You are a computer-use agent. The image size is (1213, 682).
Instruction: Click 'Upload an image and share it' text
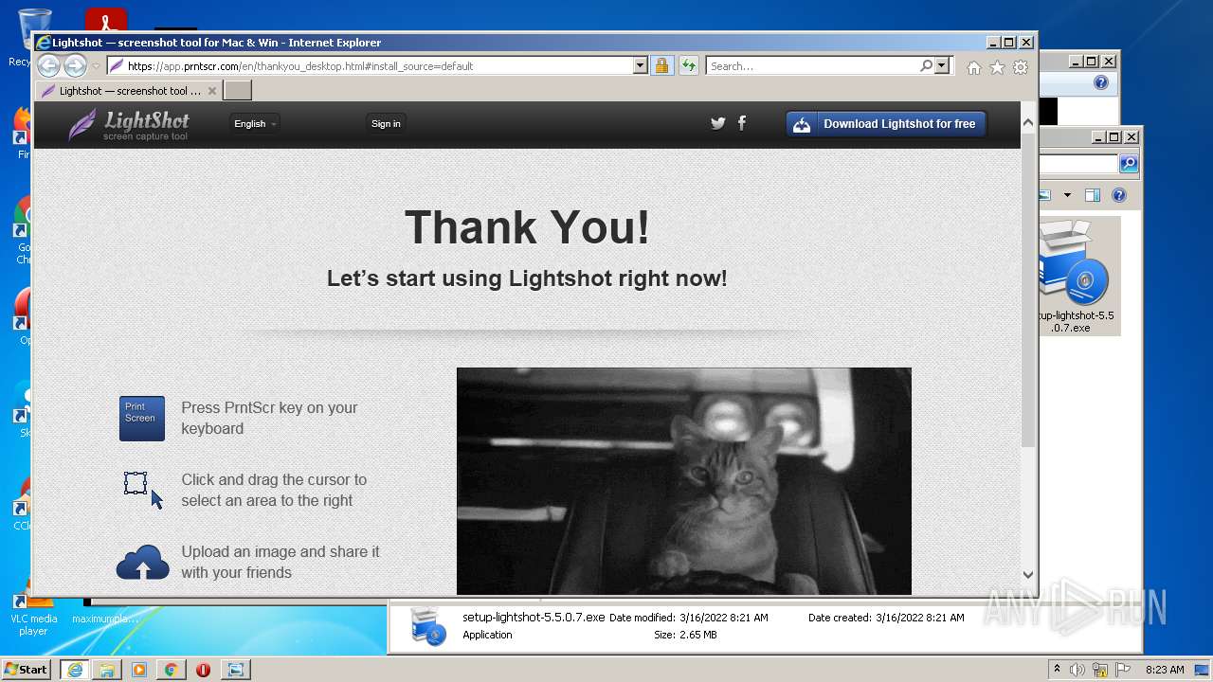281,562
